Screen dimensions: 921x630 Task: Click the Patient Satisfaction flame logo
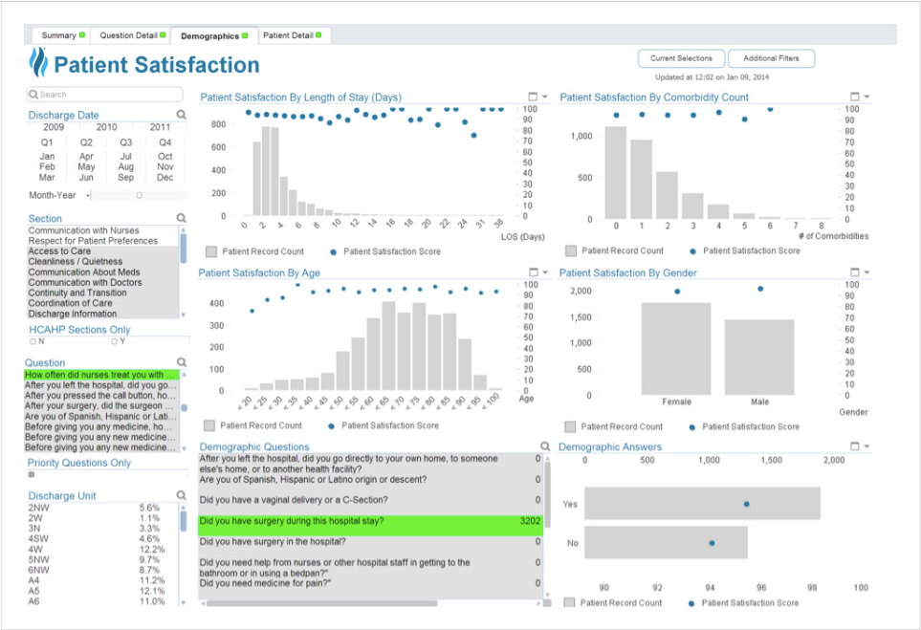point(36,63)
